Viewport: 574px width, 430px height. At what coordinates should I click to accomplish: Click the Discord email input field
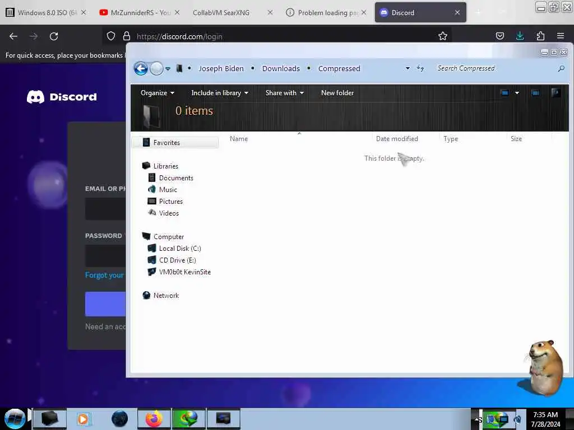pyautogui.click(x=105, y=209)
